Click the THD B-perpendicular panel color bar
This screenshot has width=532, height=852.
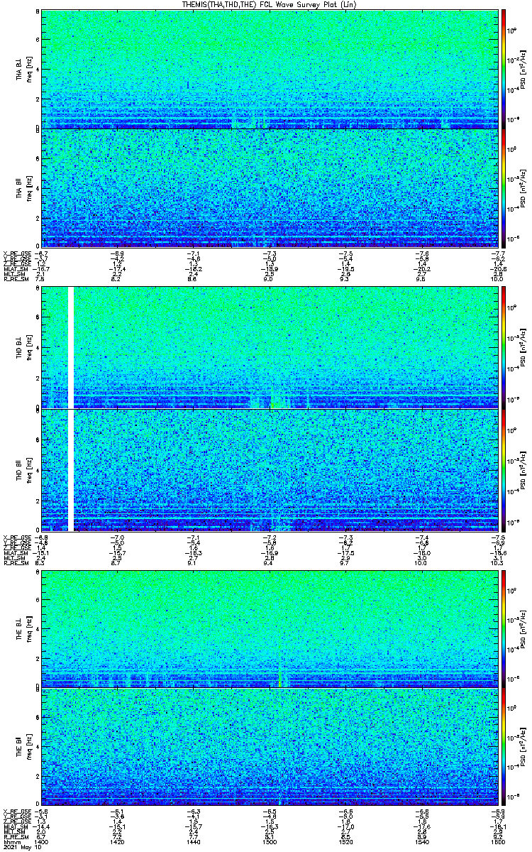[504, 347]
